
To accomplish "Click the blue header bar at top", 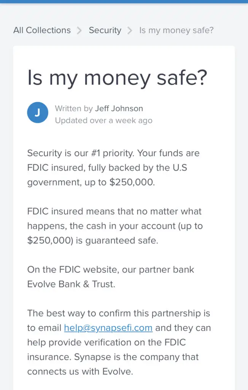I will click(x=124, y=2).
